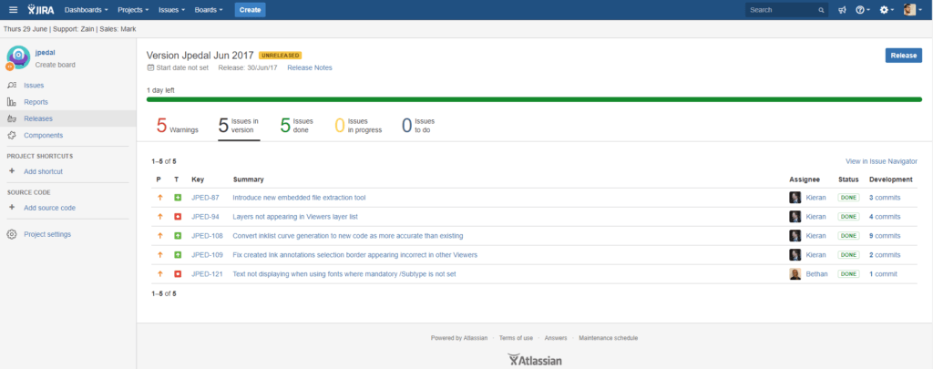The width and height of the screenshot is (933, 369).
Task: Click the JIRA logo in header
Action: (x=41, y=9)
